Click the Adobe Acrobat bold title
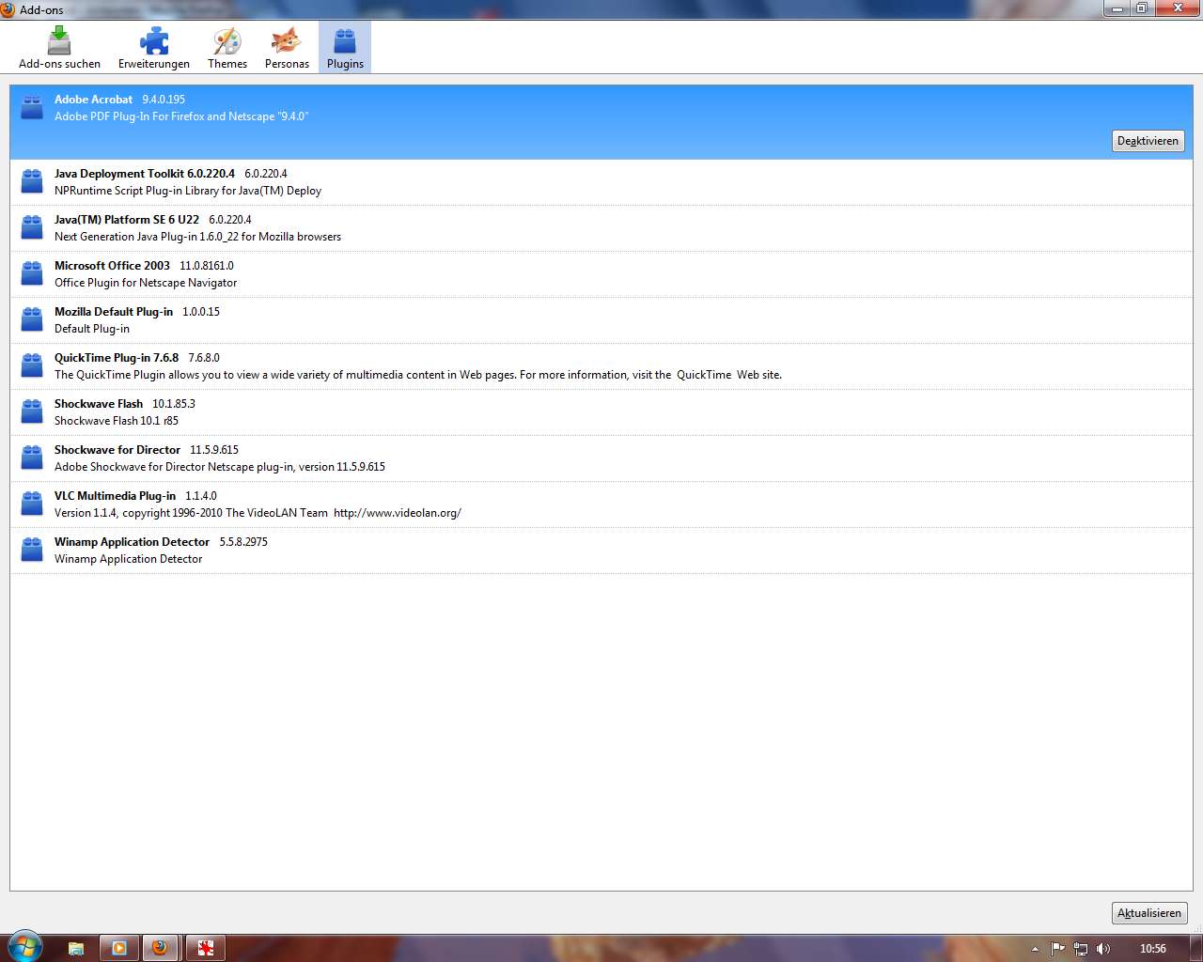1203x962 pixels. [x=93, y=100]
